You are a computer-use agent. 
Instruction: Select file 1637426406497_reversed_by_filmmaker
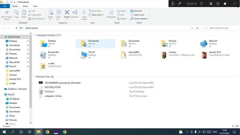[63, 83]
